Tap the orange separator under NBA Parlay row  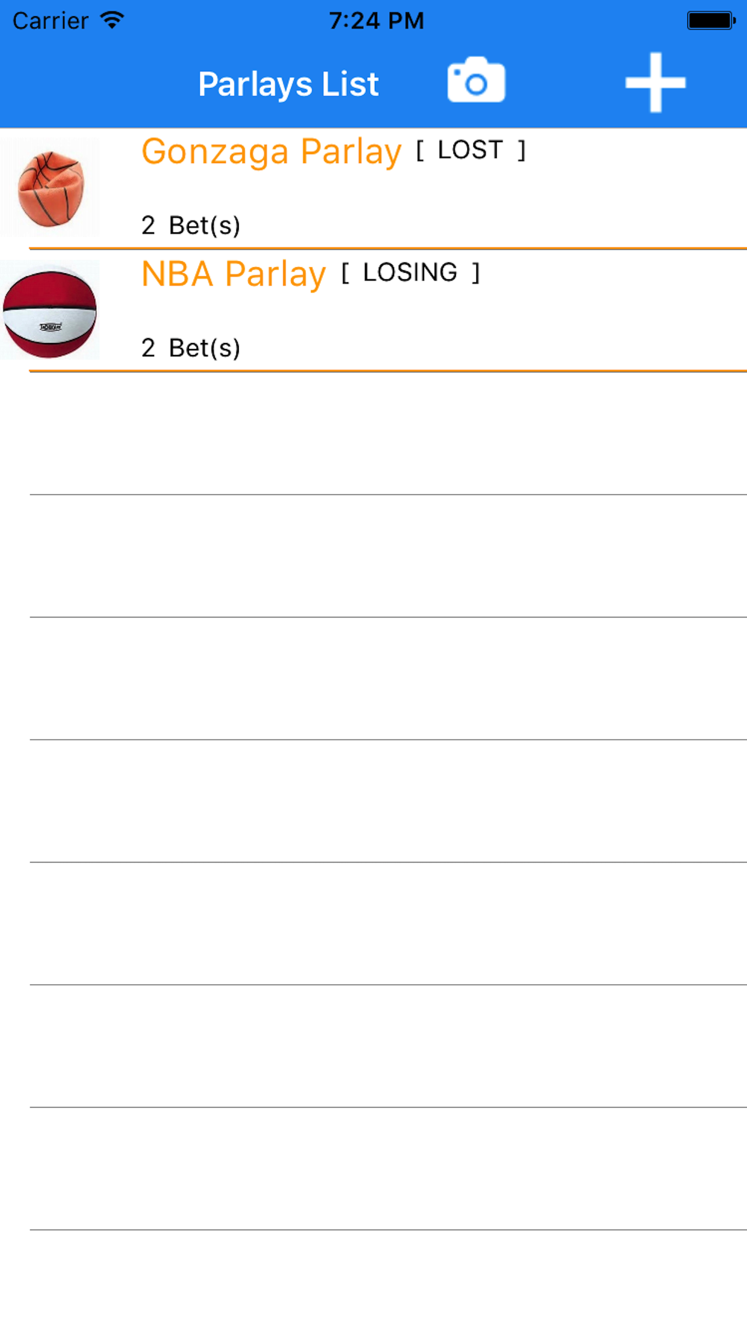[x=388, y=371]
